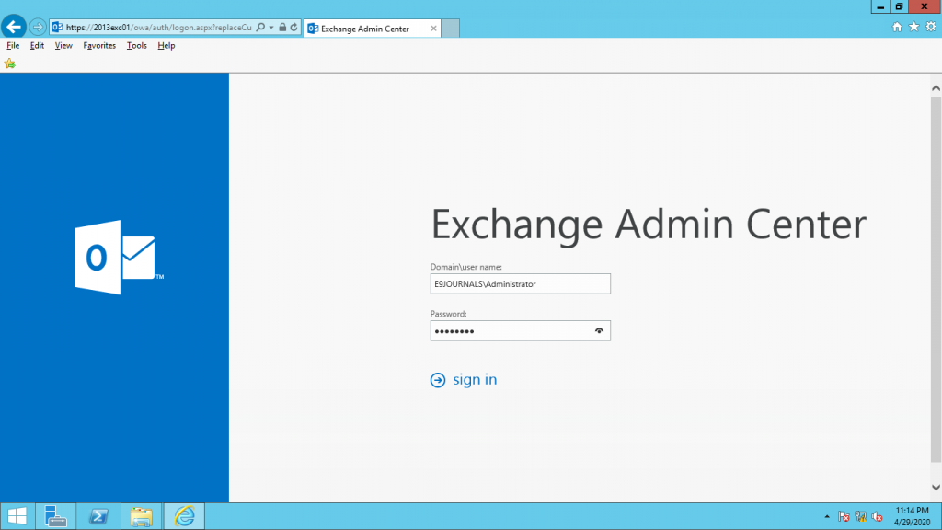942x530 pixels.
Task: Open the address bar autocomplete dropdown arrow
Action: pyautogui.click(x=271, y=27)
